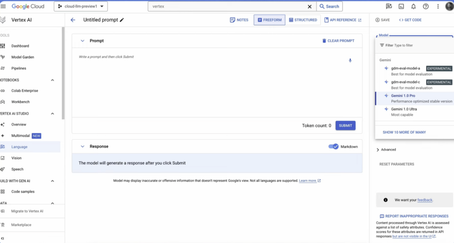Collapse the Build with Gen AI section
The width and height of the screenshot is (454, 243).
[x=52, y=181]
